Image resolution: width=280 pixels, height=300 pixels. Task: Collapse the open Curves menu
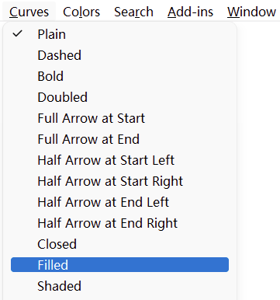click(29, 12)
